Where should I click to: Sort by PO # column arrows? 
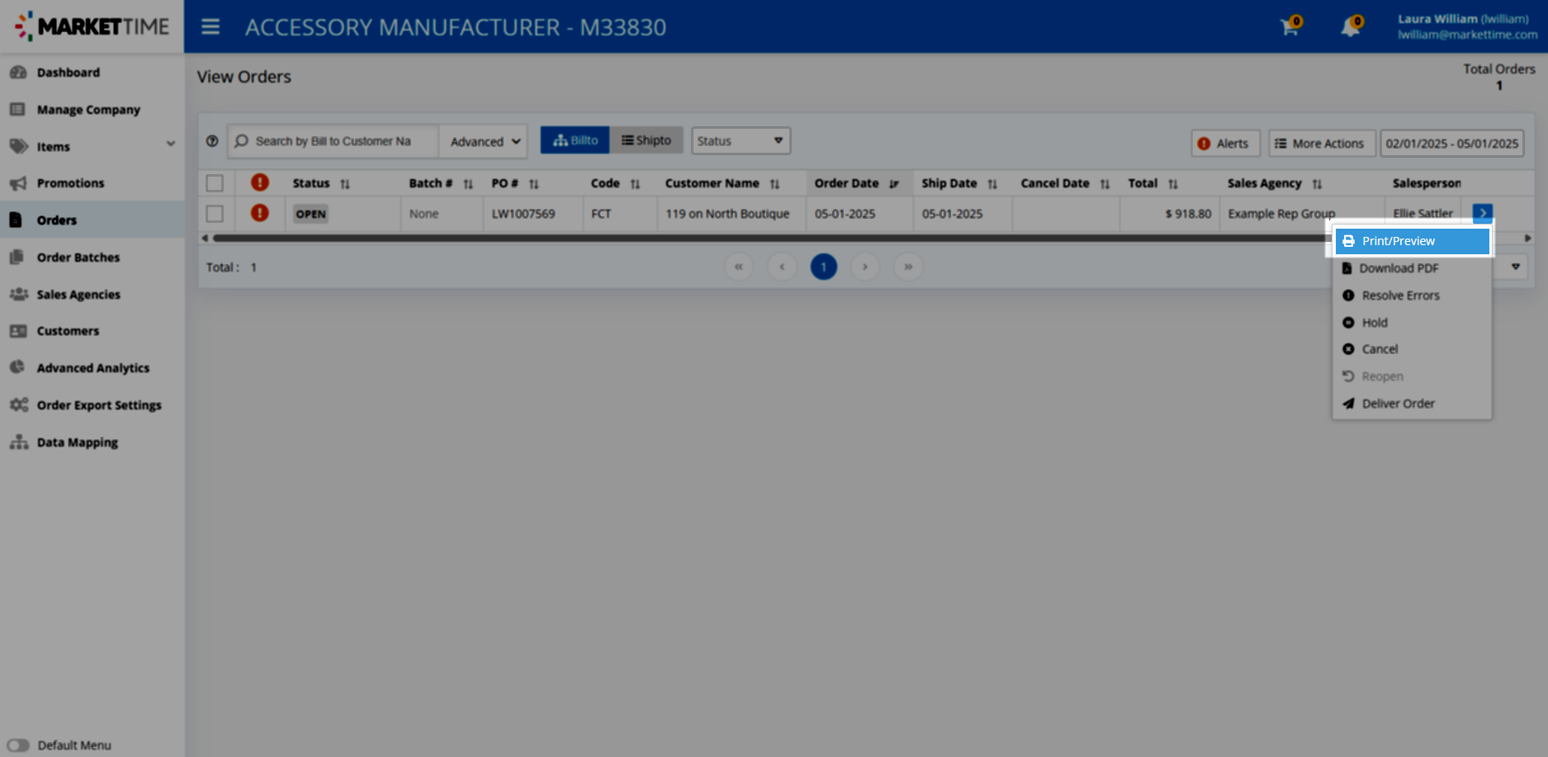534,184
